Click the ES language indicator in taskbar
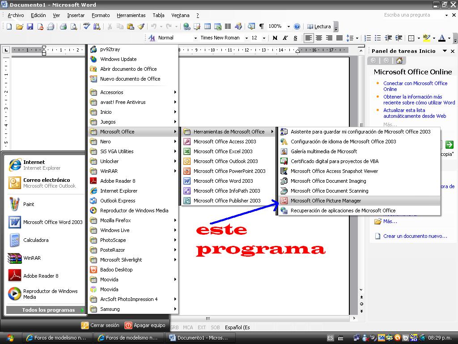458x344 pixels. (x=330, y=338)
